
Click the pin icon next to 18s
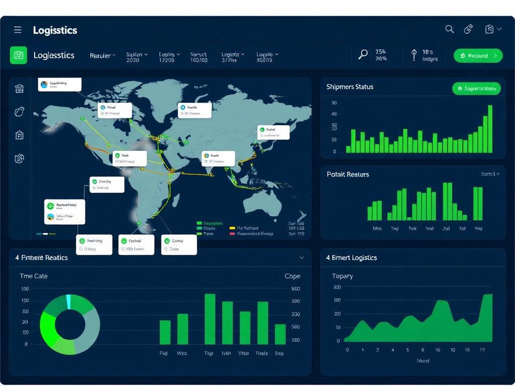click(414, 55)
